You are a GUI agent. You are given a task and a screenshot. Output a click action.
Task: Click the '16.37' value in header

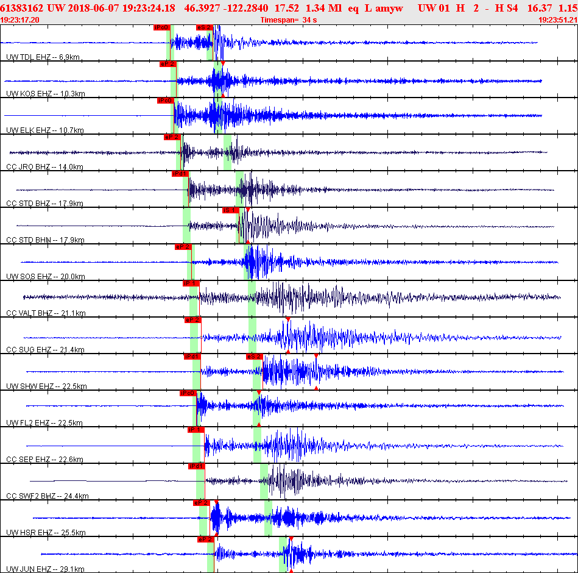click(x=539, y=8)
